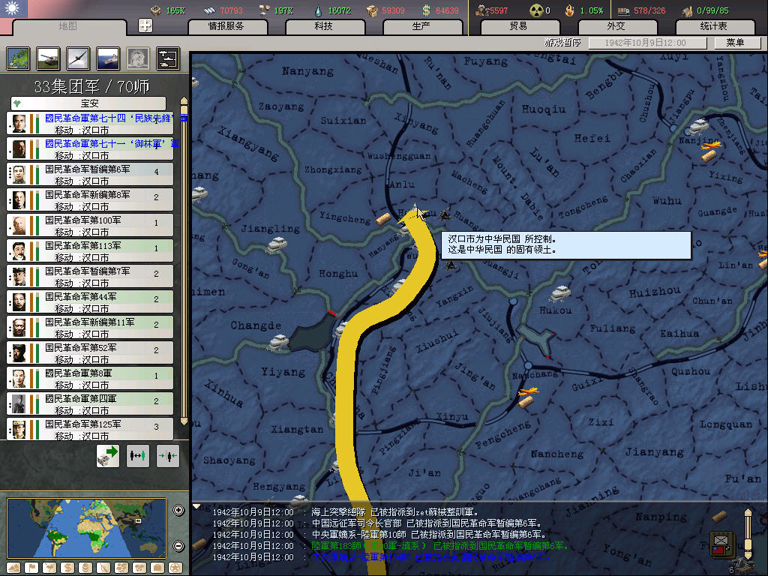
Task: Zoom out with minimap minus button
Action: (178, 545)
